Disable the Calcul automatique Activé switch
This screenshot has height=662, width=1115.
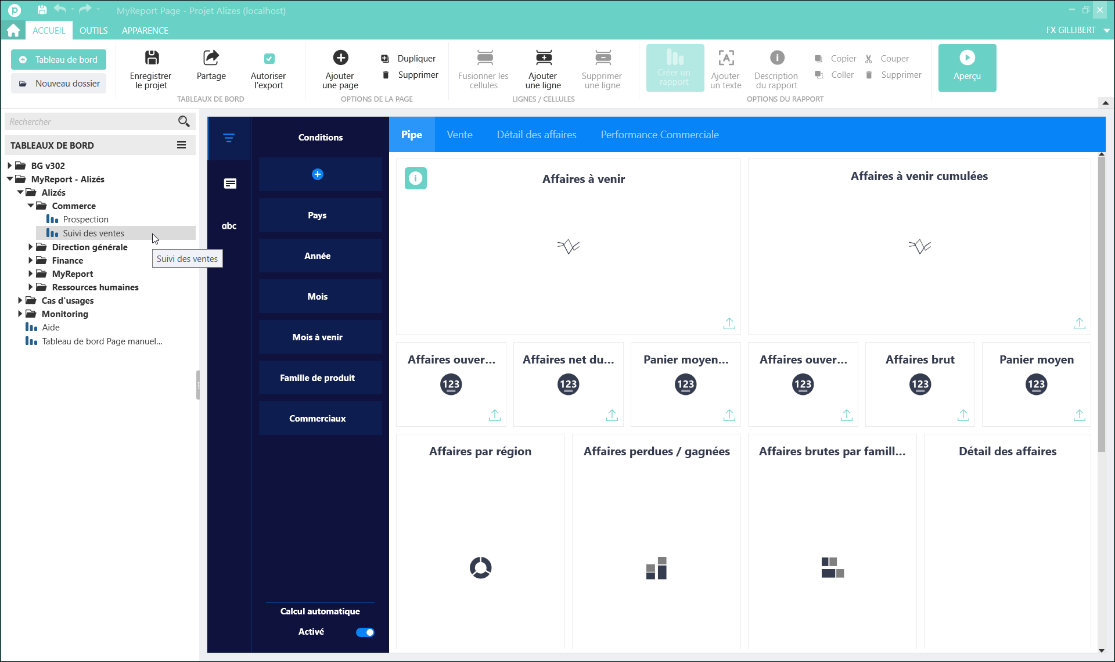click(x=365, y=632)
